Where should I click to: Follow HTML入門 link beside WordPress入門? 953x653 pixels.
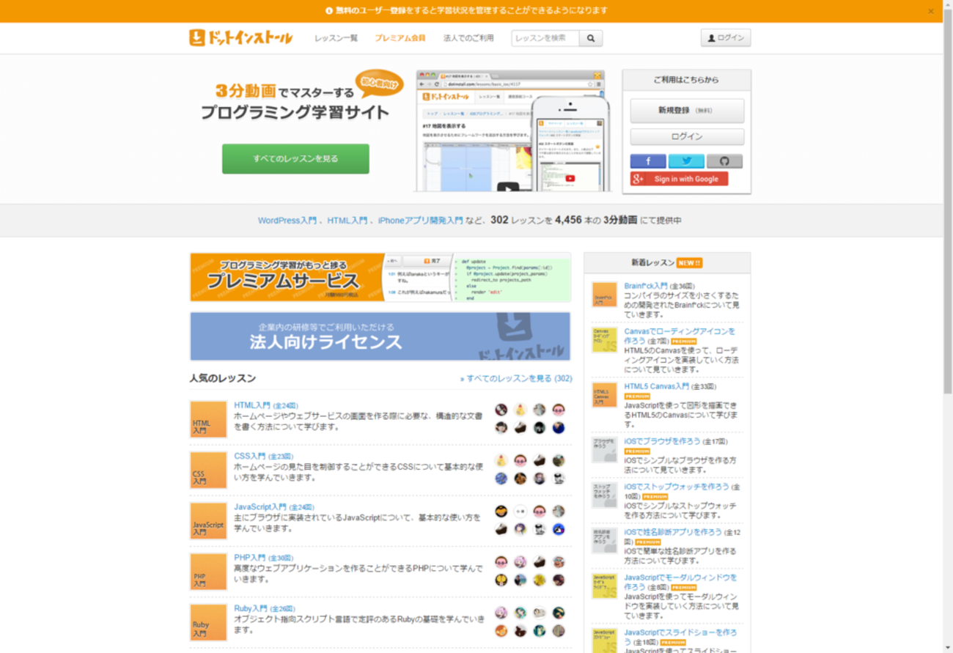click(347, 221)
